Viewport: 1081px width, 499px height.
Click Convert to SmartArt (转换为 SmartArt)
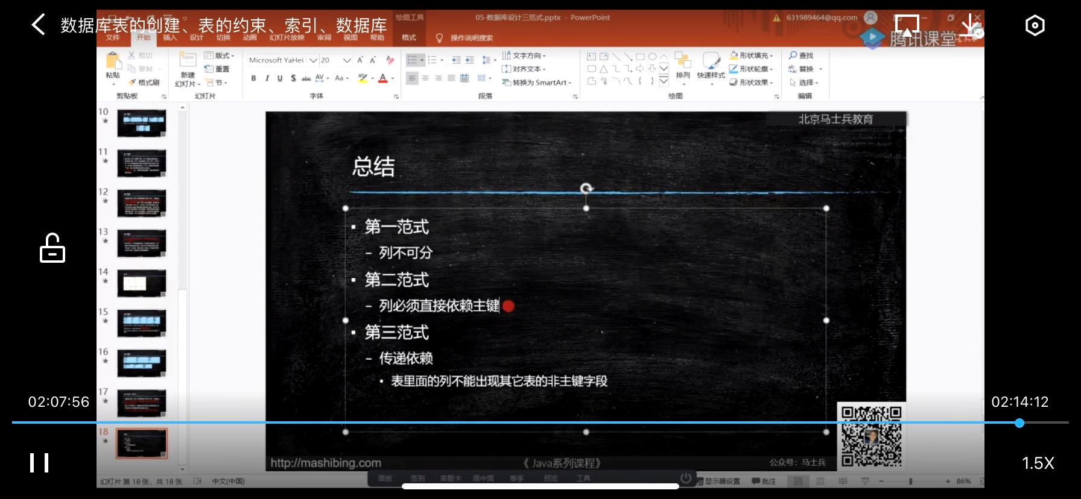pyautogui.click(x=537, y=83)
